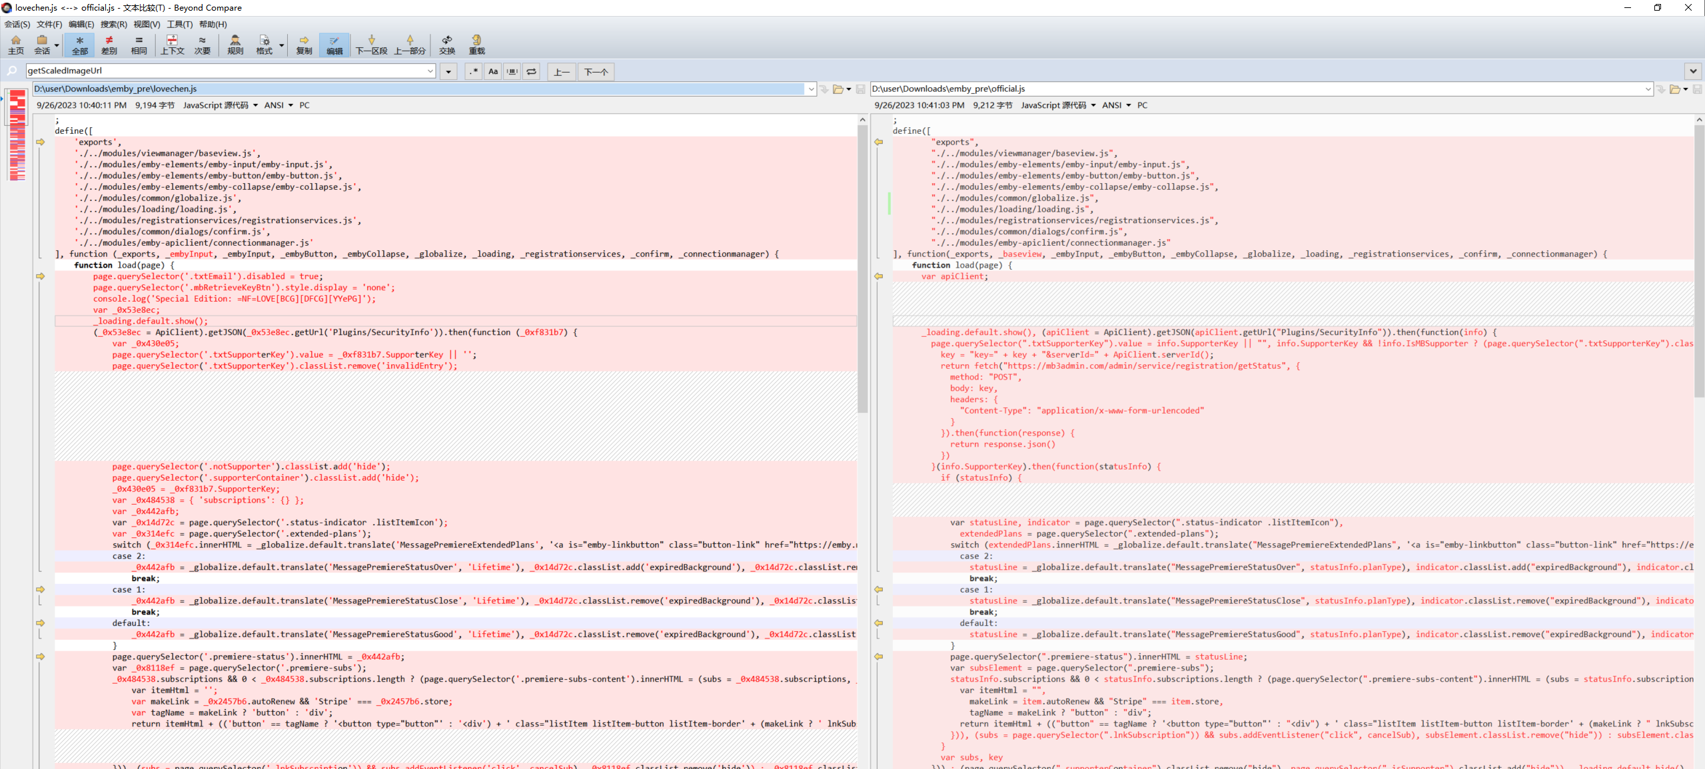Viewport: 1705px width, 769px height.
Task: Toggle whole word search option
Action: coord(512,71)
